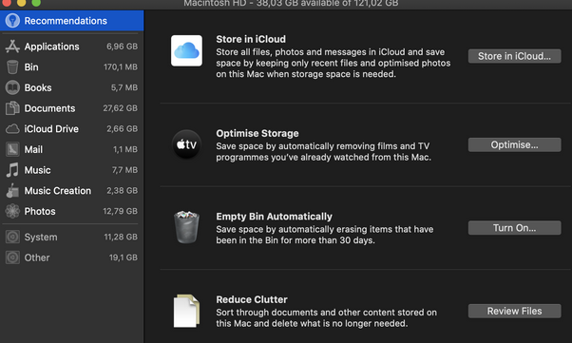Image resolution: width=572 pixels, height=343 pixels.
Task: Click the 2,38 GB Music Creation size
Action: pos(122,191)
